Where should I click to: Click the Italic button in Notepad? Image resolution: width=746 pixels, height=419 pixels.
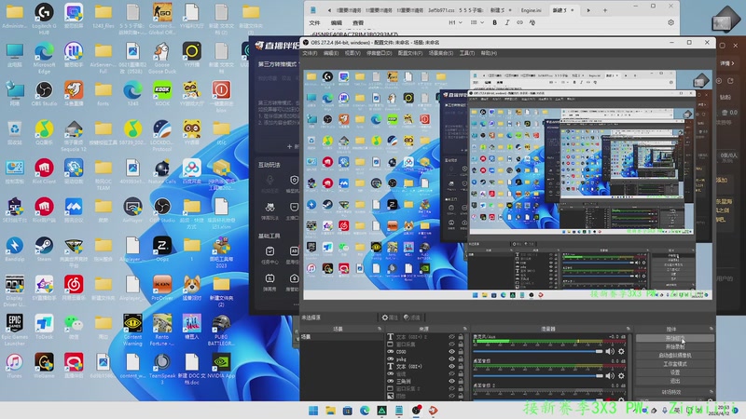point(507,22)
